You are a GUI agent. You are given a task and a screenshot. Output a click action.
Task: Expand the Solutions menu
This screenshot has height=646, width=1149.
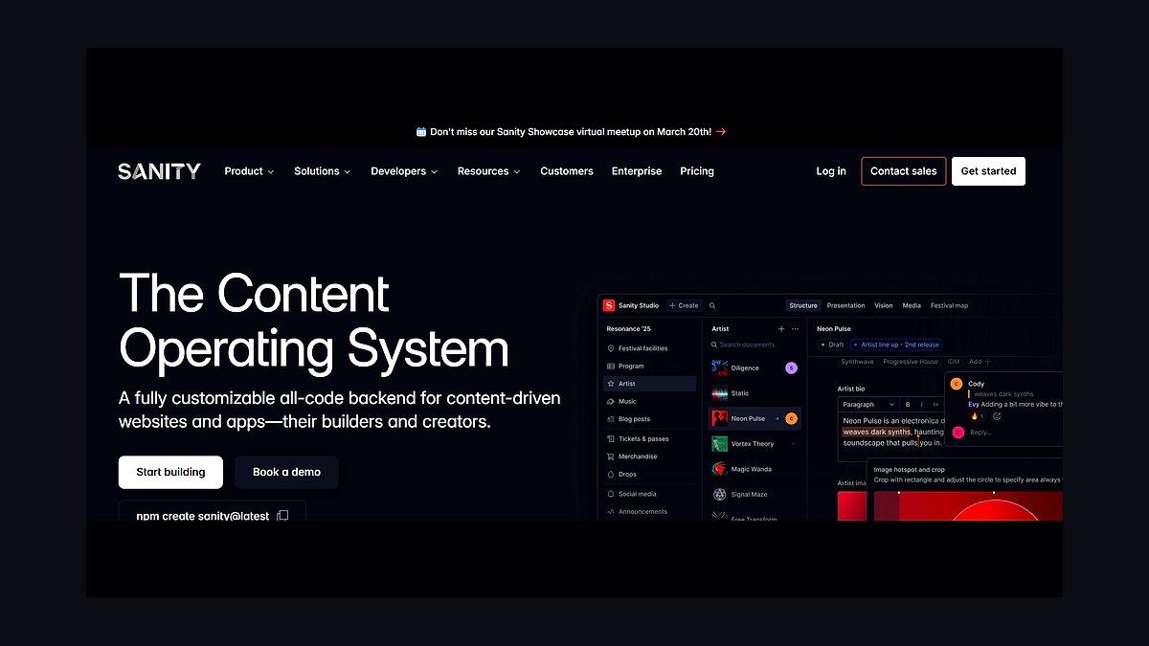coord(323,171)
